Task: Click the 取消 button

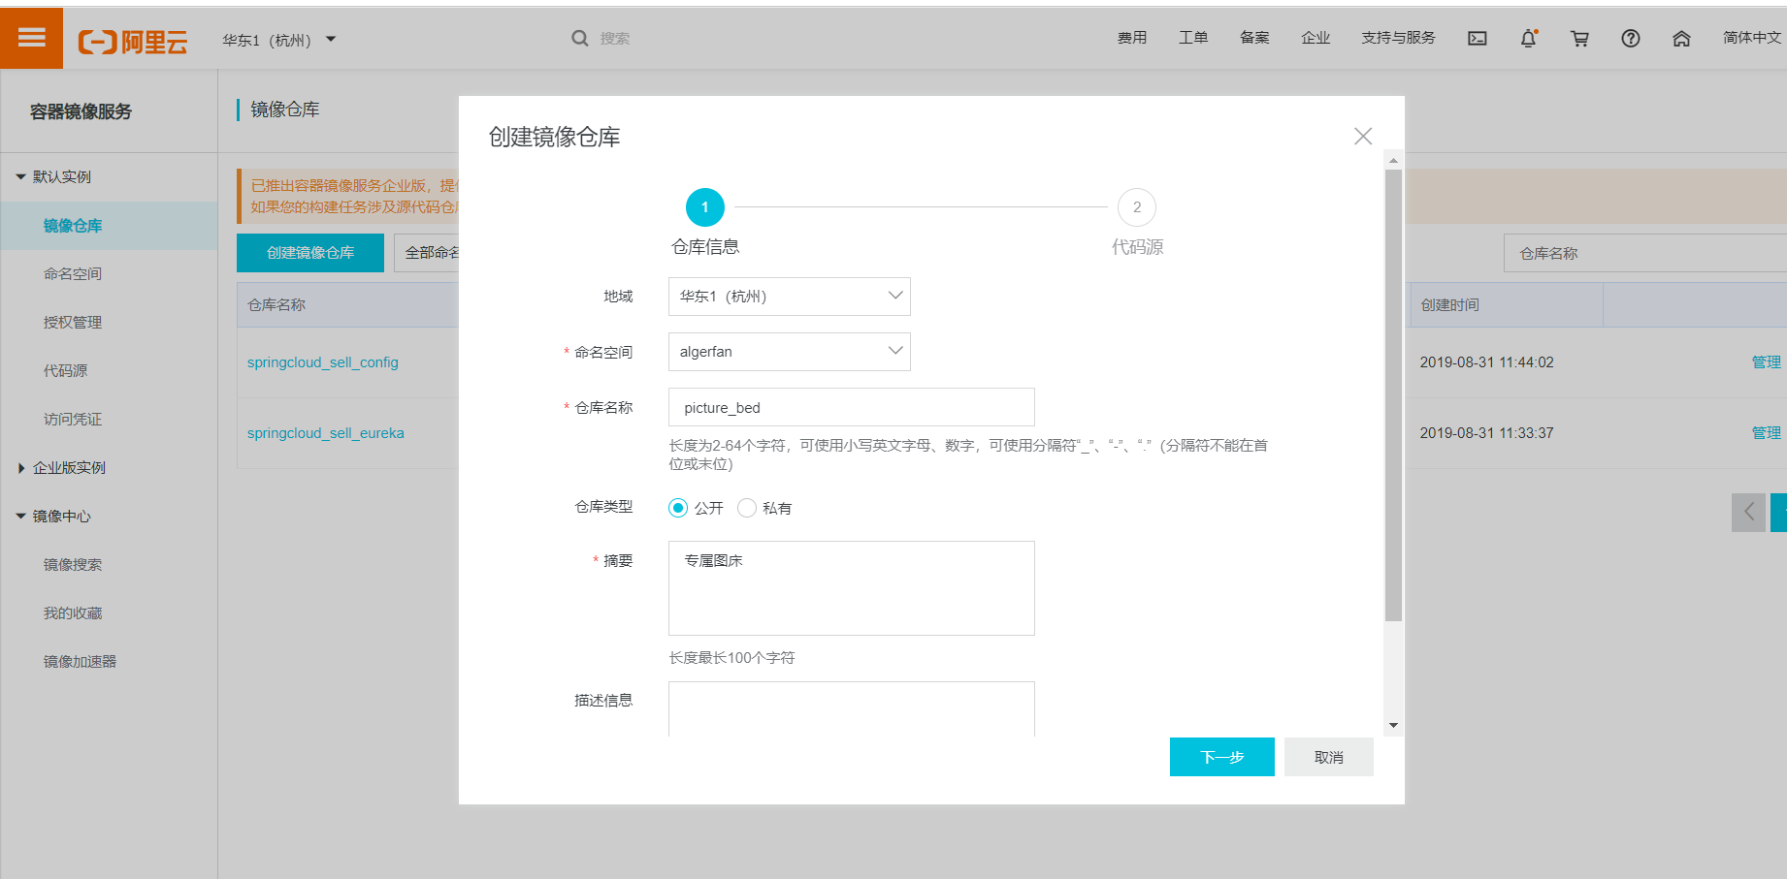Action: [1329, 757]
